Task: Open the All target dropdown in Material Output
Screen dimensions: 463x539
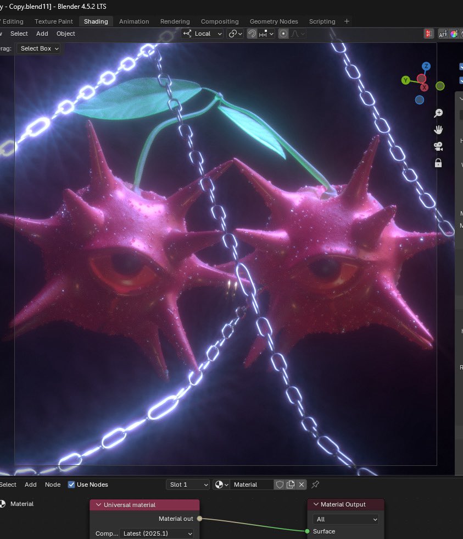Action: coord(345,519)
